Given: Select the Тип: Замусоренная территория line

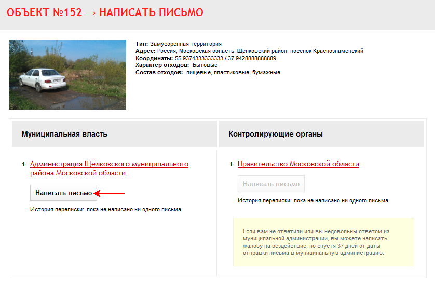Looking at the screenshot, I should 179,44.
